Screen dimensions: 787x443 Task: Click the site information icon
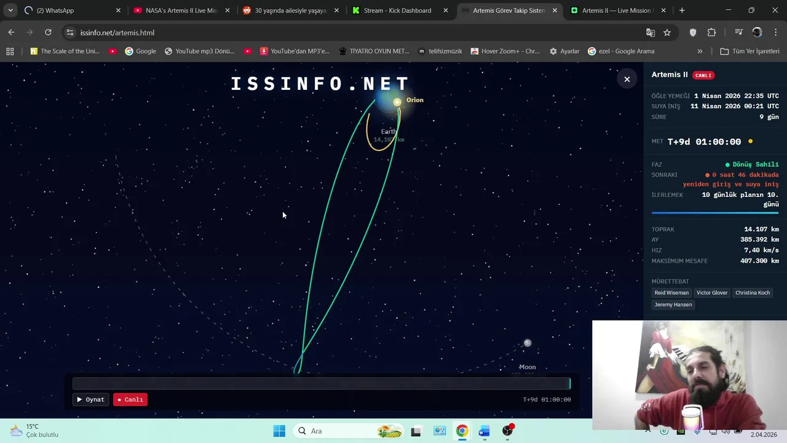[x=69, y=33]
